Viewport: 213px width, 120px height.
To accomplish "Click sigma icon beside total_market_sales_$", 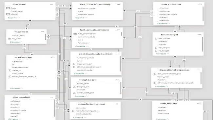I will pyautogui.click(x=10, y=77).
